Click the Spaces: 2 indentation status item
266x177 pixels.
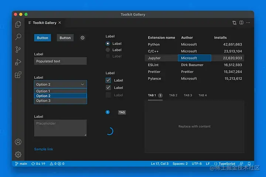point(180,164)
